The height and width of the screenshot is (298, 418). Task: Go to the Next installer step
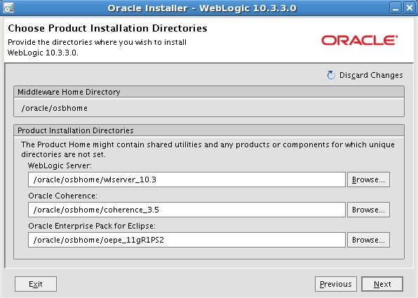tap(382, 284)
